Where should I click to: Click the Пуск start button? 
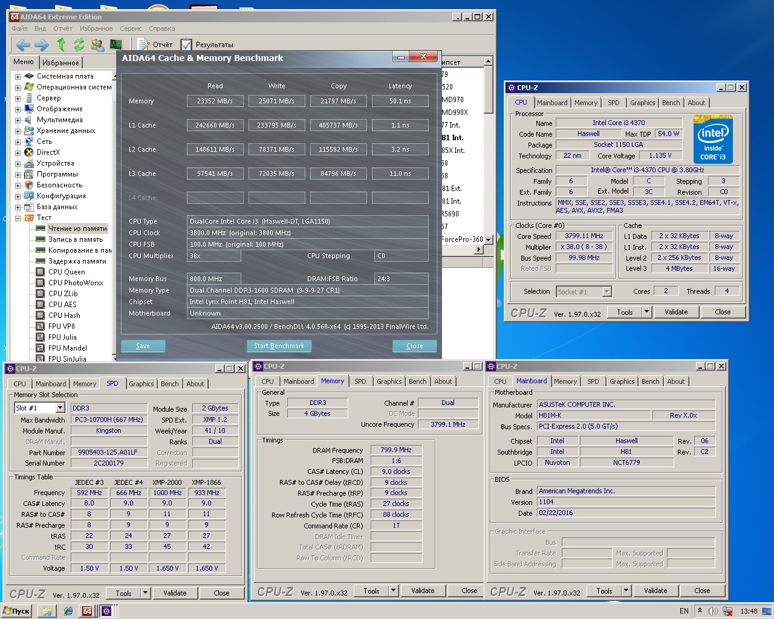coord(16,611)
